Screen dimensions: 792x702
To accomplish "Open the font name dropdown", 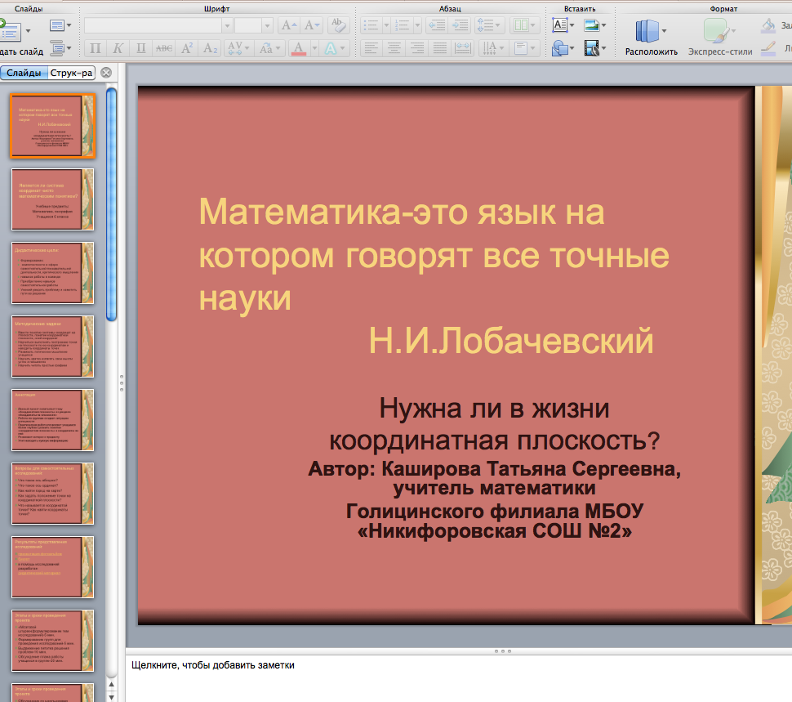I will pos(227,25).
